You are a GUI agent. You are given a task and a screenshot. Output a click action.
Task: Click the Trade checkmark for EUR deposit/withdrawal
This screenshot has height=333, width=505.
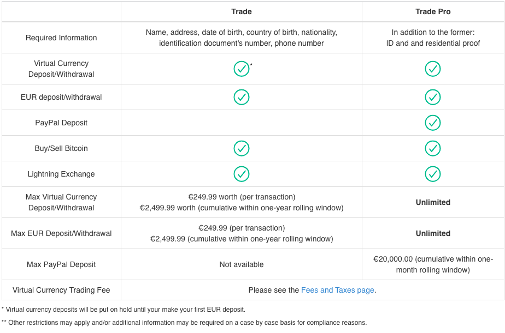click(x=241, y=97)
